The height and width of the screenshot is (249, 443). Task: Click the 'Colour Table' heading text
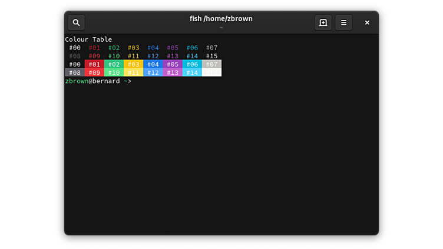88,39
